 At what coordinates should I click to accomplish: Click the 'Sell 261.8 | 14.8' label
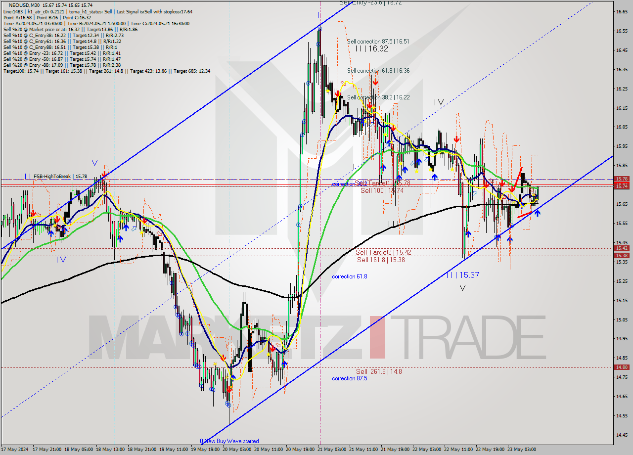[x=379, y=371]
